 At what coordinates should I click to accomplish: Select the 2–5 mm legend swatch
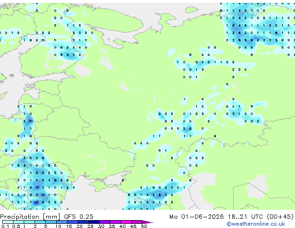pyautogui.click(x=40, y=222)
